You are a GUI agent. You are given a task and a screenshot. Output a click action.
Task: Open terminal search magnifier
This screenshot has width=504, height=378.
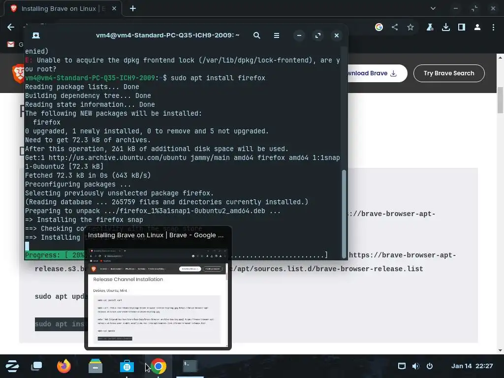(256, 35)
